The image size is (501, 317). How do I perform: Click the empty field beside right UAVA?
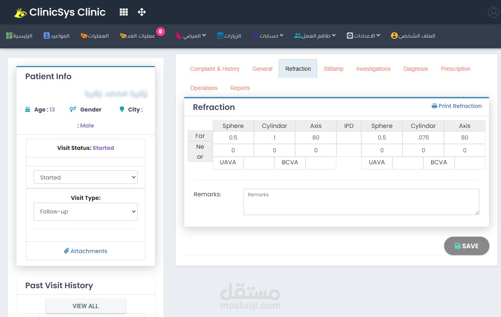(x=408, y=163)
